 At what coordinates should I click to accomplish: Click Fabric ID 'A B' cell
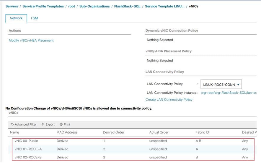pyautogui.click(x=198, y=141)
